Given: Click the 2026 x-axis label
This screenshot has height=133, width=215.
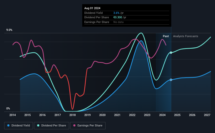Looking at the screenshot, I should (x=192, y=115).
